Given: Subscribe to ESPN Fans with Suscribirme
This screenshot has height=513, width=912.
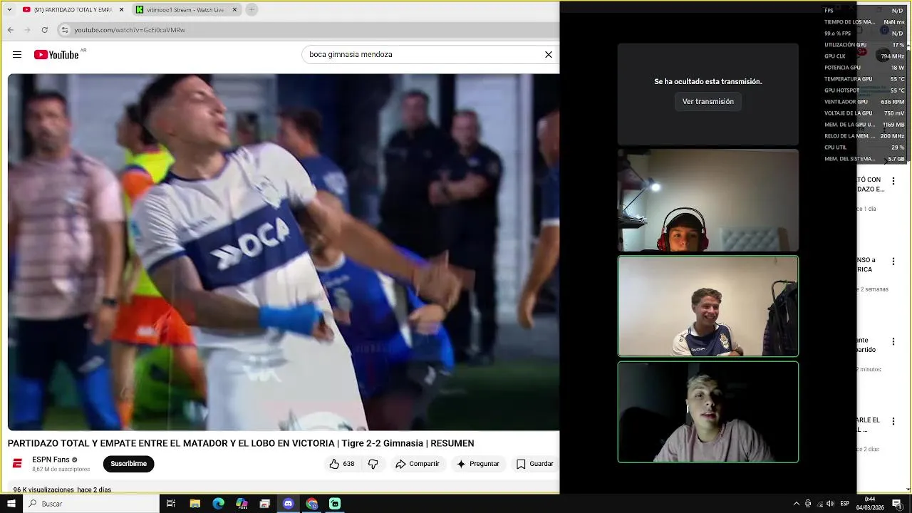Looking at the screenshot, I should tap(128, 464).
